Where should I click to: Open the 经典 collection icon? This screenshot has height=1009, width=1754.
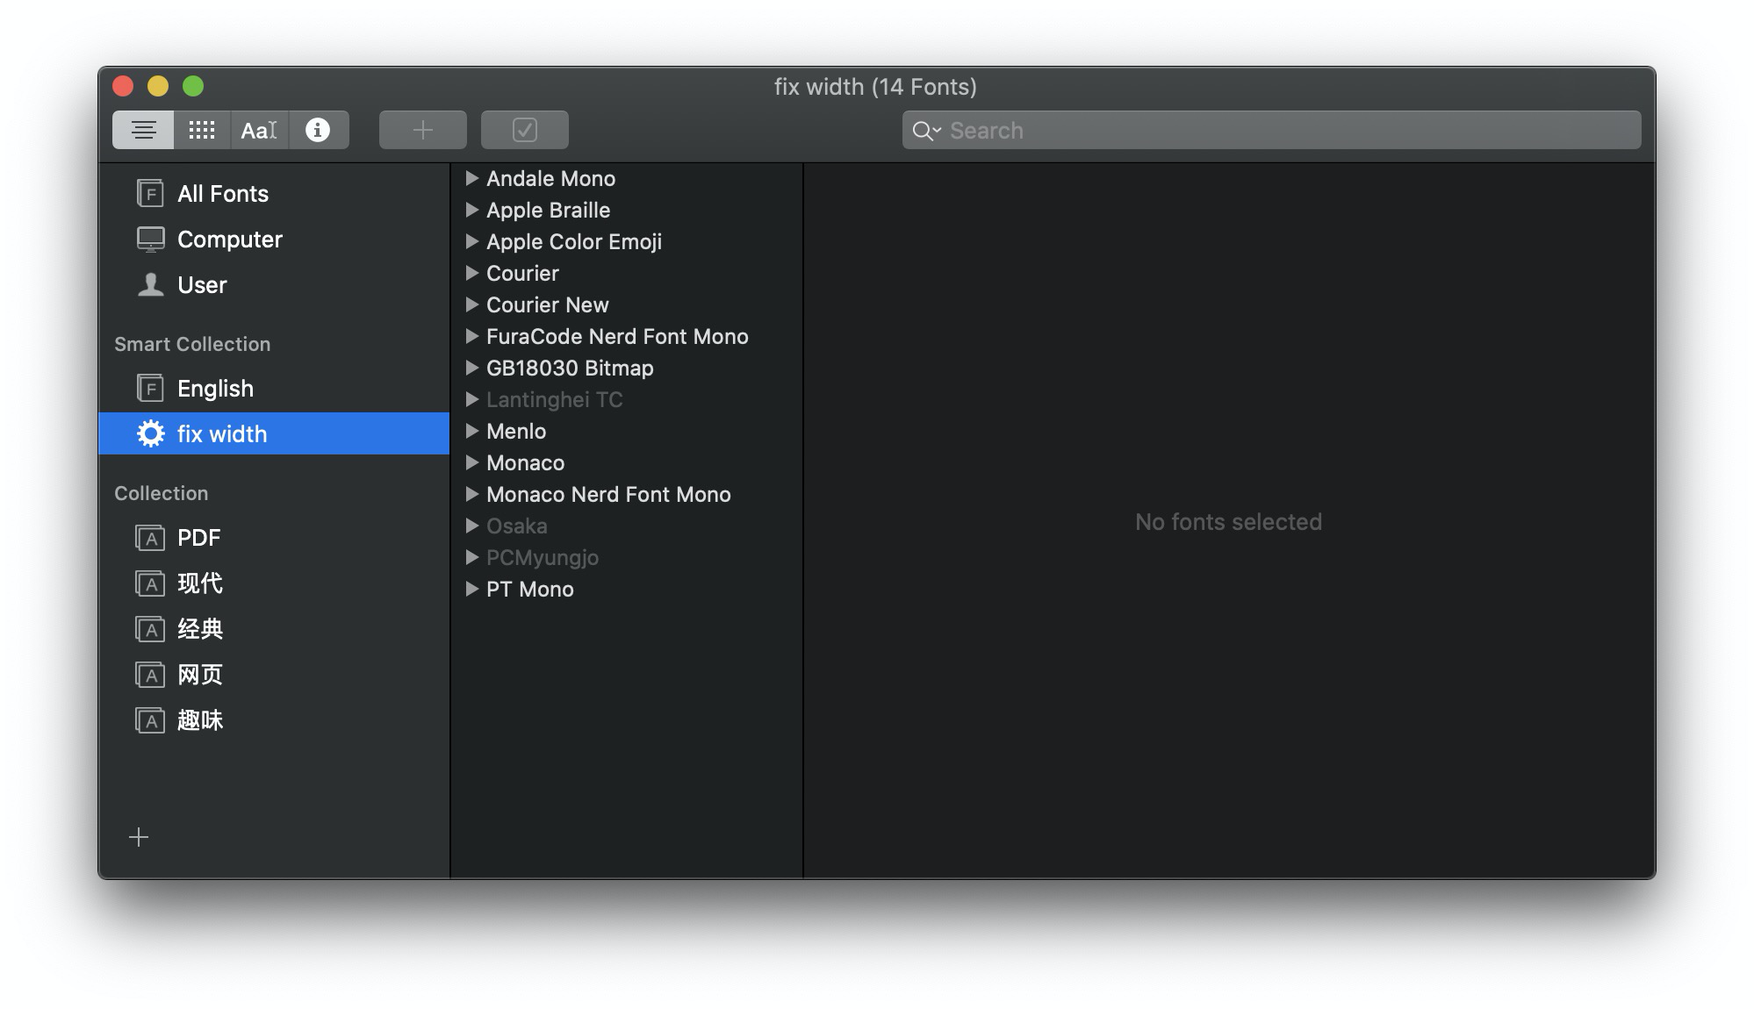(x=150, y=629)
